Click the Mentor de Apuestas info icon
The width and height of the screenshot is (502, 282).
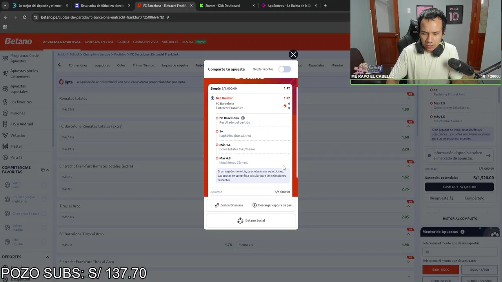(x=462, y=232)
